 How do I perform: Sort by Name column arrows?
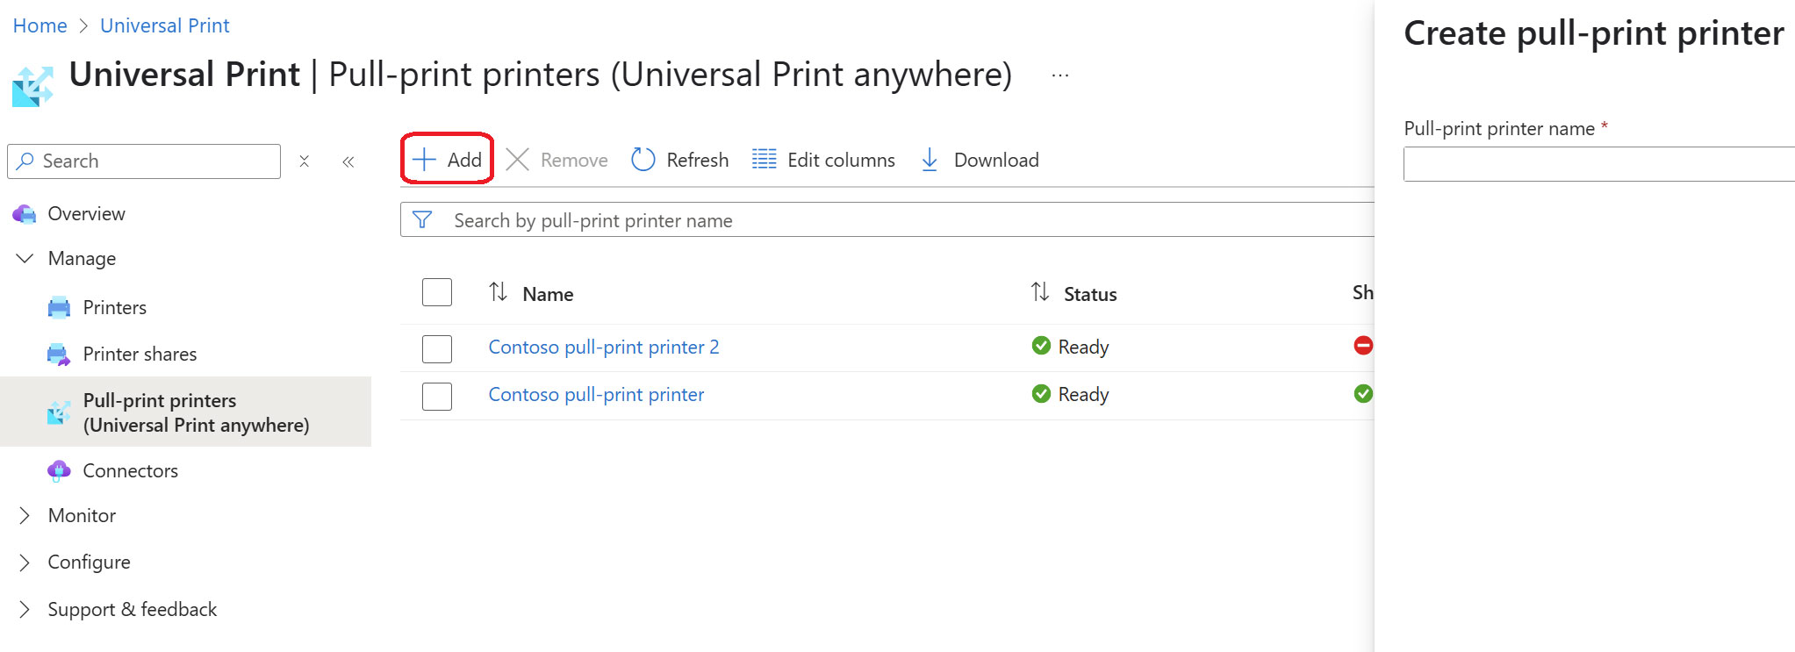(x=499, y=292)
